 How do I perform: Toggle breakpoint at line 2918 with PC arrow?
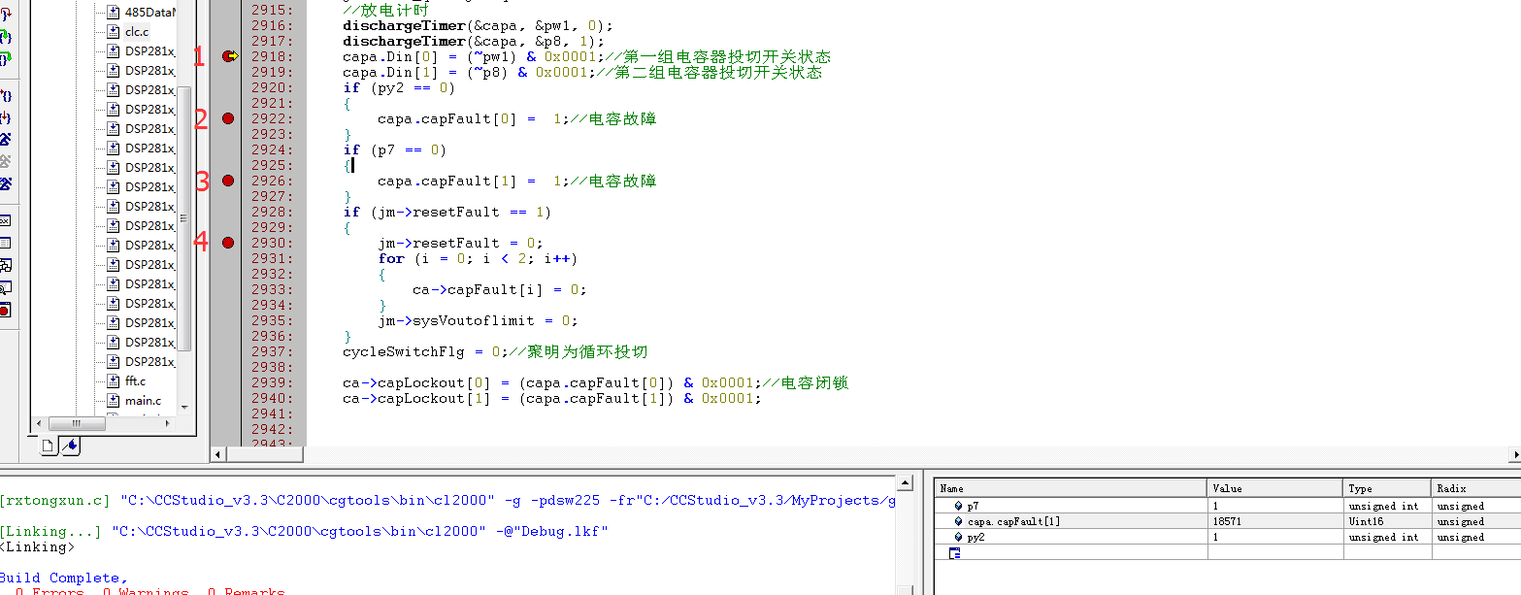point(229,56)
